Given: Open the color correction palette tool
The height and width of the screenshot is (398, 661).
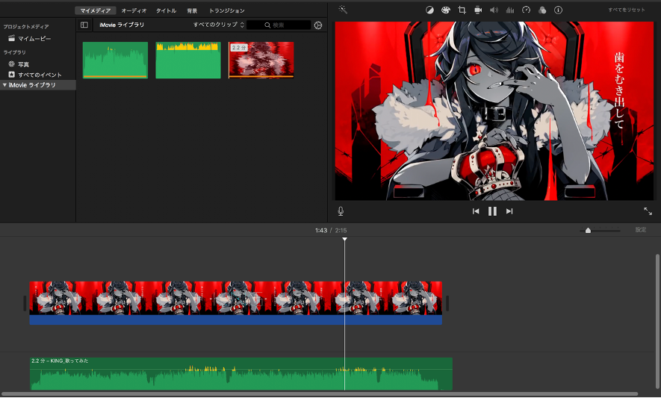Looking at the screenshot, I should coord(446,10).
